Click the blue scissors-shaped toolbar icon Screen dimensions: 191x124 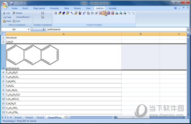pyautogui.click(x=84, y=13)
